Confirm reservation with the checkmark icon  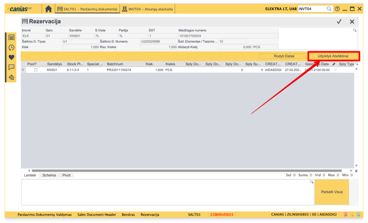coord(339,22)
